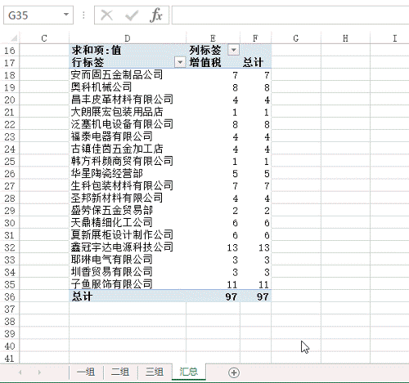Select cell 天鼎精细化工公司
409x383 pixels.
coord(128,223)
